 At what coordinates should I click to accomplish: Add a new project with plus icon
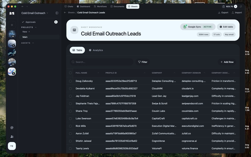(29, 32)
